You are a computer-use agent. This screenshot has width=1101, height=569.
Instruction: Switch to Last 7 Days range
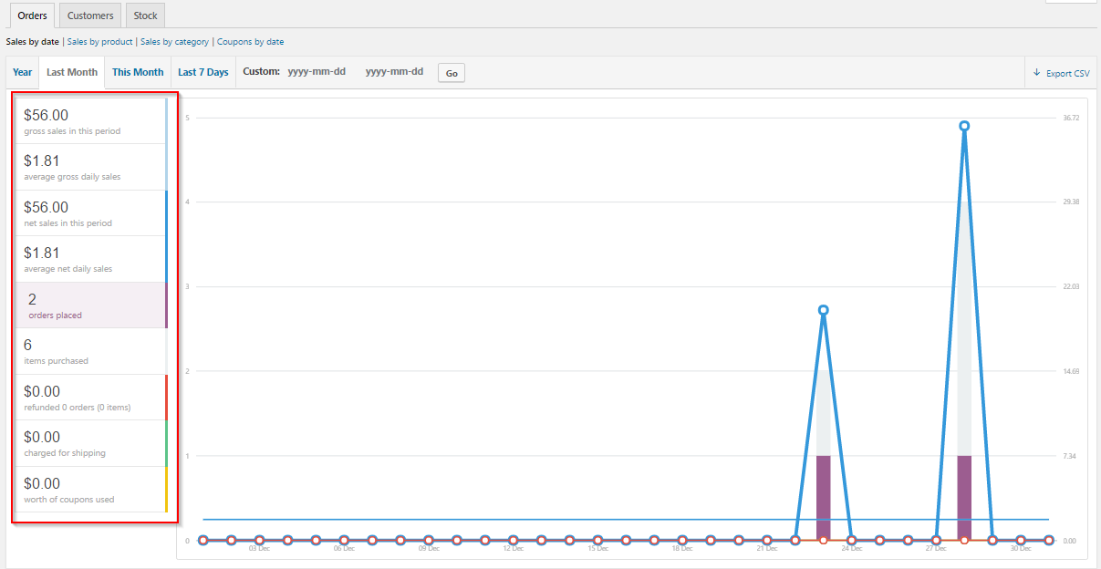click(203, 72)
